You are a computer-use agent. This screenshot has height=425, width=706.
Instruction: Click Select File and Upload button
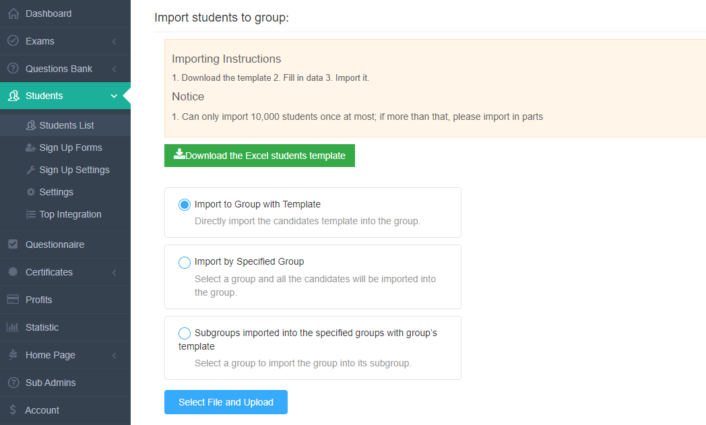coord(226,402)
